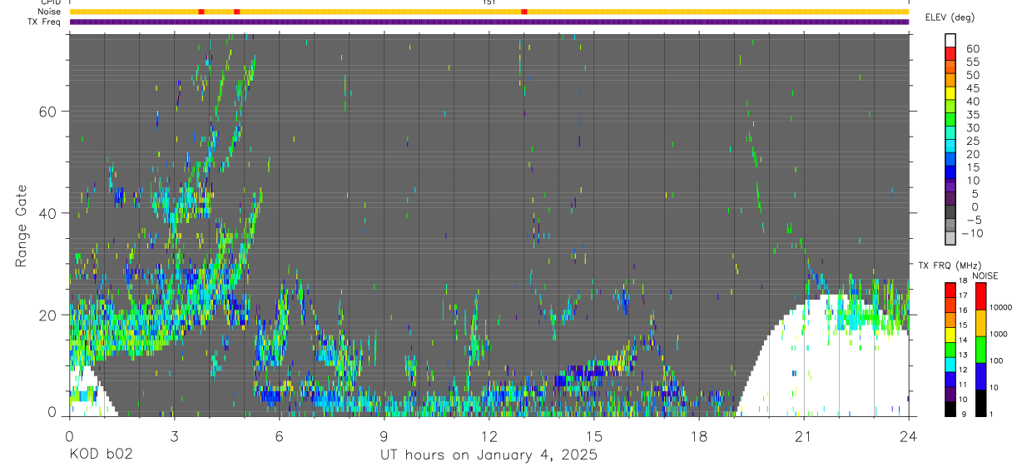Click the light gray bottom segment of ELEV bar

(952, 239)
